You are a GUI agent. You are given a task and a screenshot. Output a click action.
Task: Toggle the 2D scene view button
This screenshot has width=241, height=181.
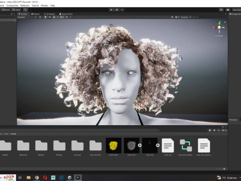pos(40,17)
